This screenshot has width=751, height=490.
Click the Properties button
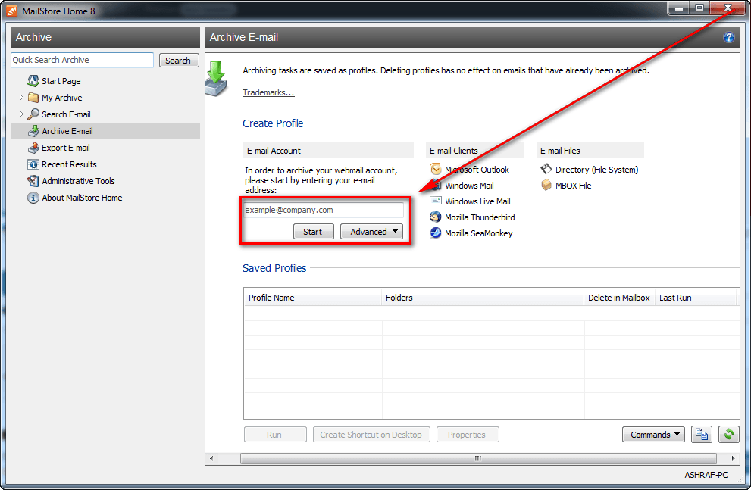click(x=468, y=435)
